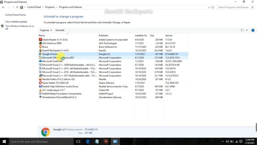Expand the view options dropdown arrow
257x145 pixels.
[247, 30]
